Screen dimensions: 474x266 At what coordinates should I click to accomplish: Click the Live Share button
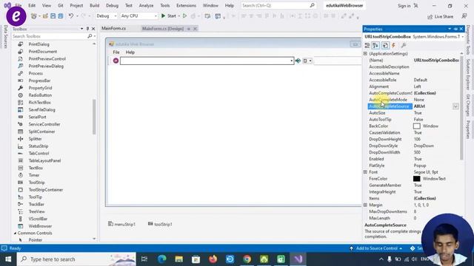click(x=440, y=16)
